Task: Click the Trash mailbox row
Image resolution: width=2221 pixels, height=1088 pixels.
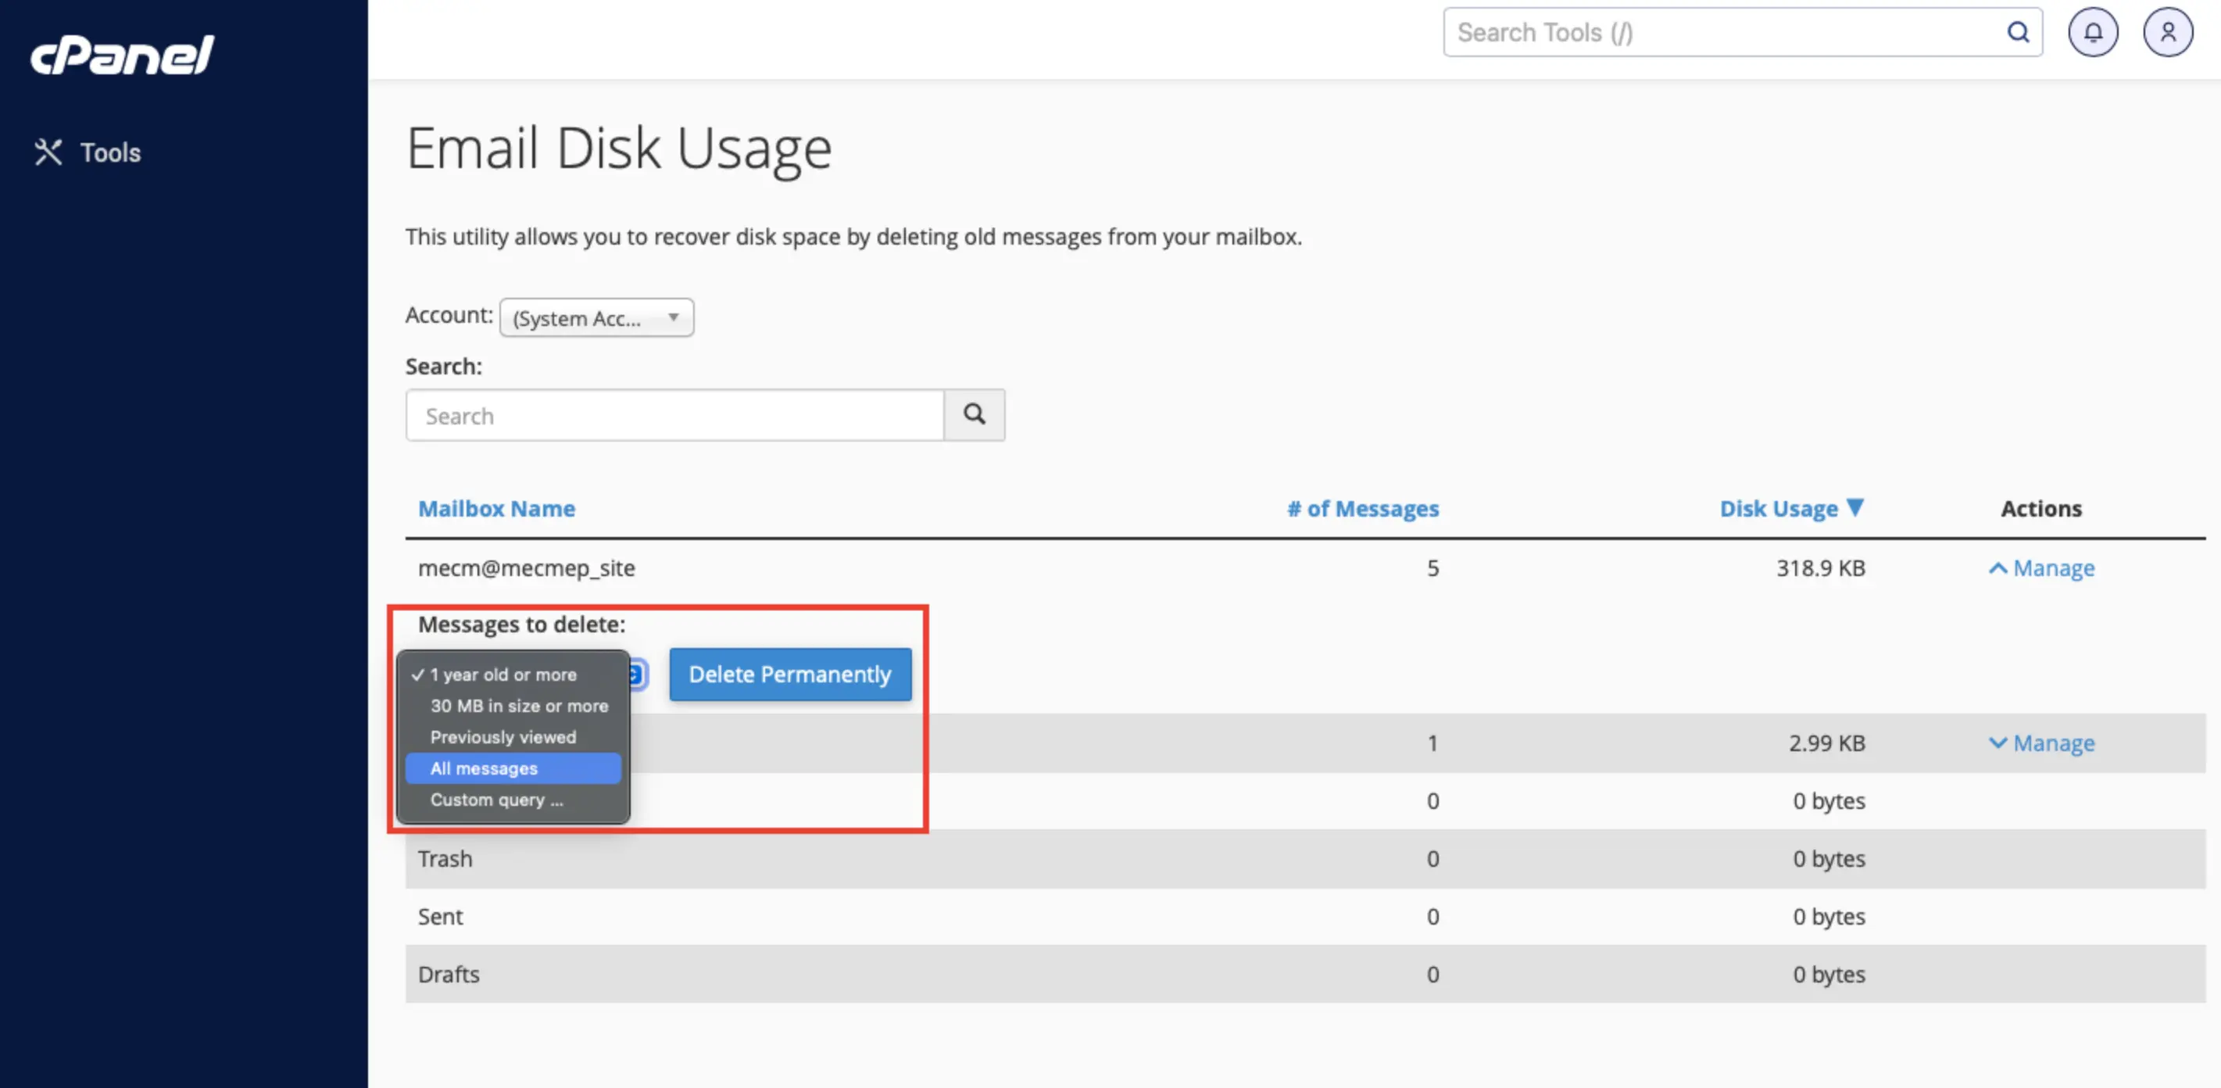Action: (1305, 859)
